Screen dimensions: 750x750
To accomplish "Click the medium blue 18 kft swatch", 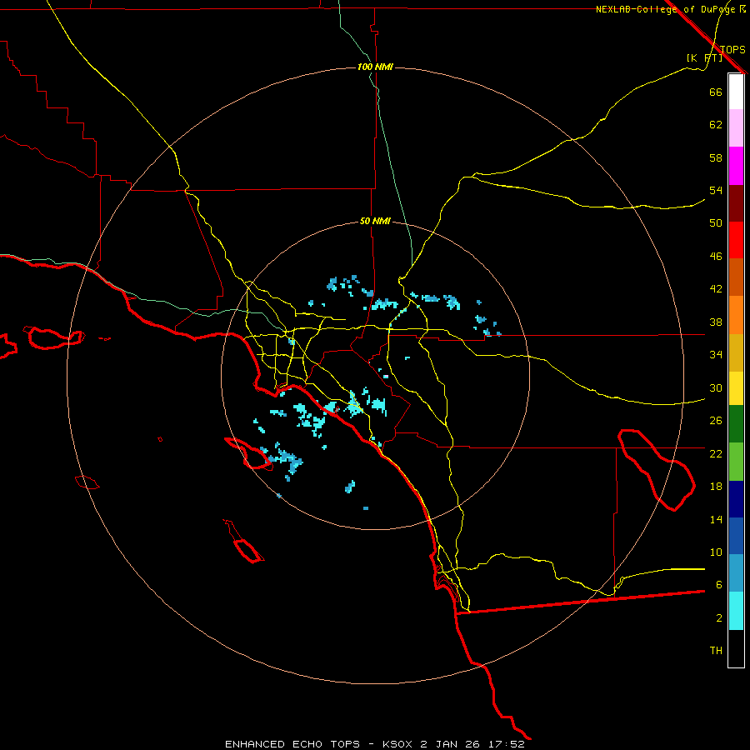I will pos(736,536).
